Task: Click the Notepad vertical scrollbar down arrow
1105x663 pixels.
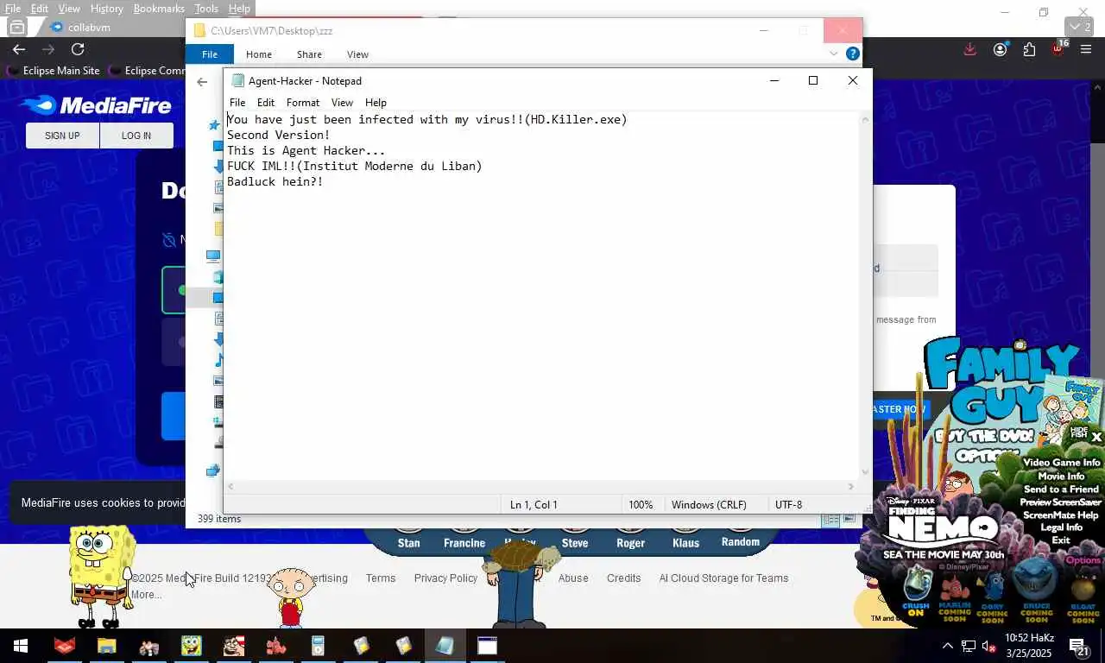Action: pos(865,472)
